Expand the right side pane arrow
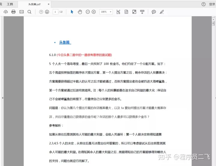 [215, 98]
